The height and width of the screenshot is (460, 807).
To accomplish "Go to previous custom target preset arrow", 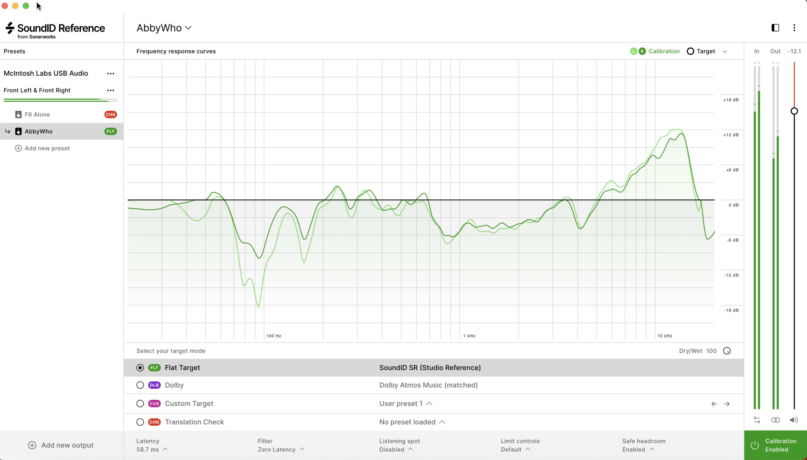I will pyautogui.click(x=714, y=404).
